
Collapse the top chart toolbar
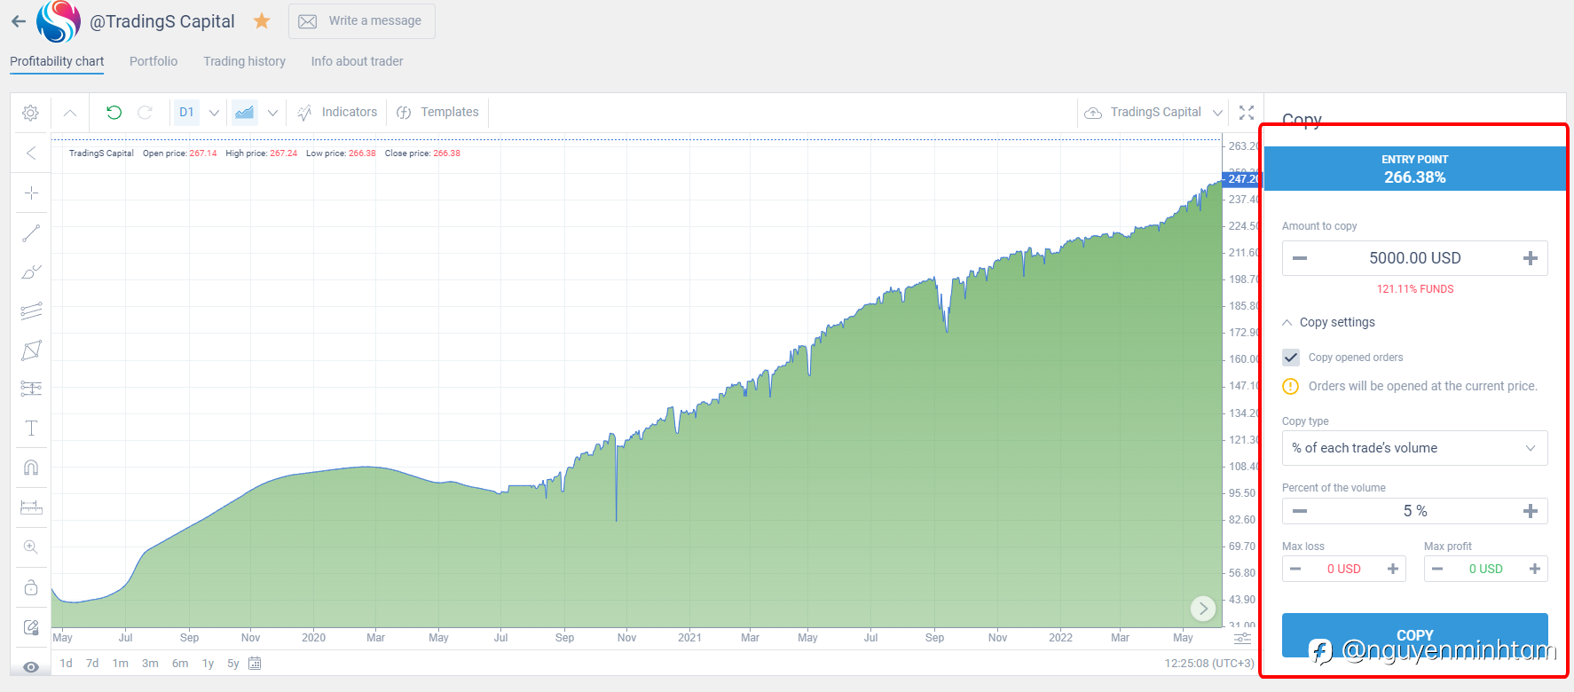click(70, 113)
